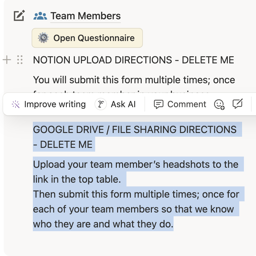Open the Team Members page title link
The height and width of the screenshot is (256, 256).
(x=86, y=16)
